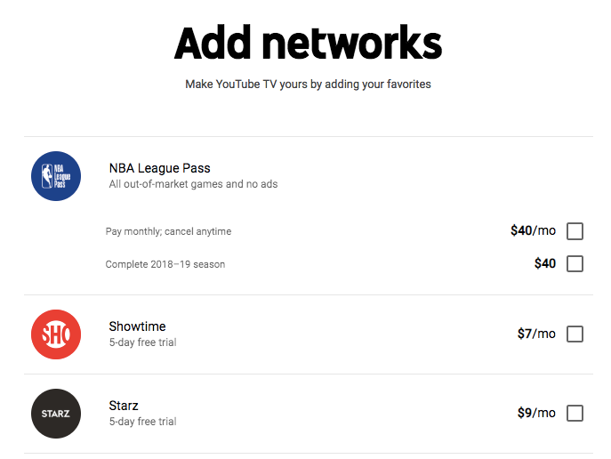Check the NBA League Pass monthly plan box
The height and width of the screenshot is (459, 611).
click(x=575, y=231)
